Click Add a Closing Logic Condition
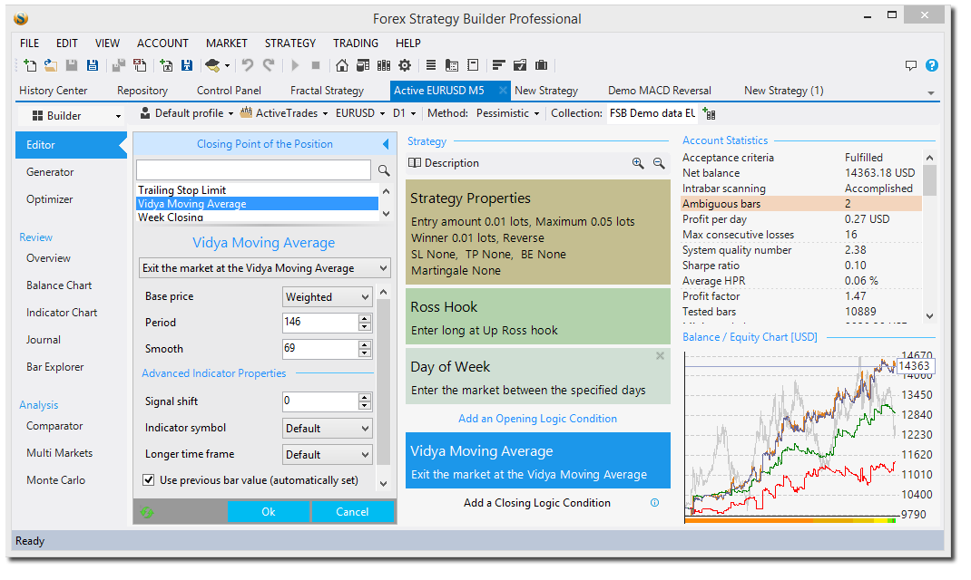Viewport: 971px width, 580px height. 537,503
